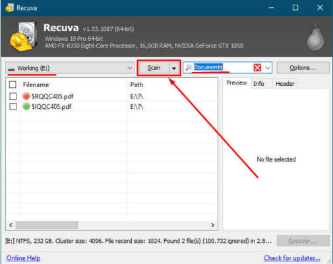
Task: Check the box for $RQQC405.pdf
Action: 13,96
